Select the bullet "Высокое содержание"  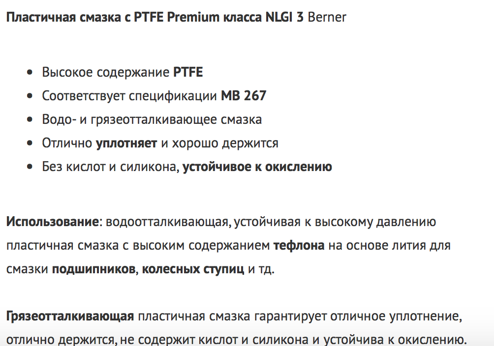[x=106, y=72]
